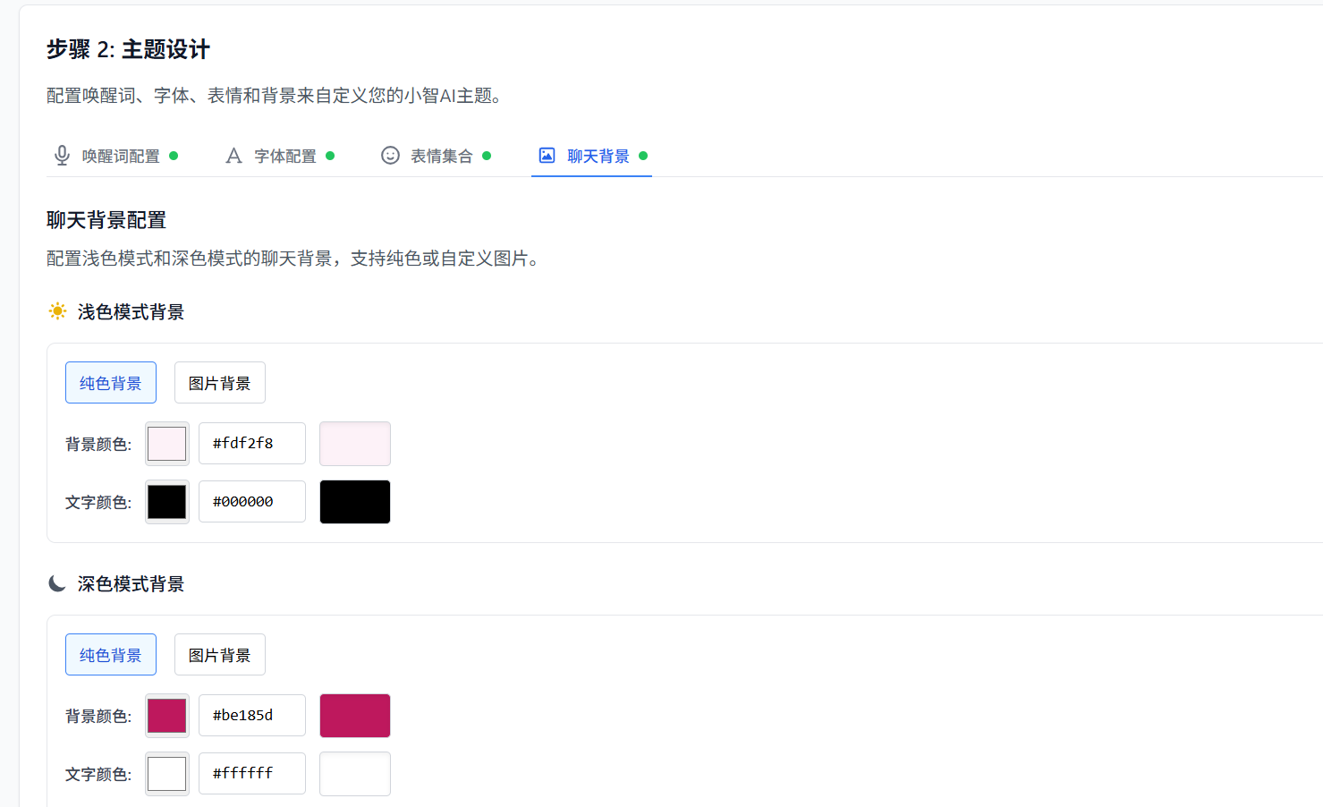Edit the #fdf2f8 hex color field
Screen dimensions: 1323x807
[x=252, y=444]
